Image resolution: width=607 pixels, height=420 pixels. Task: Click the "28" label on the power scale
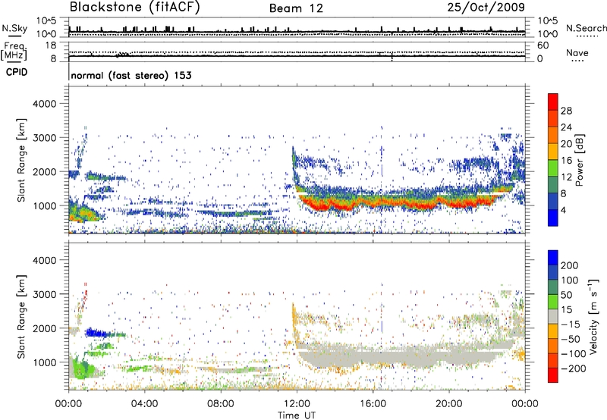click(566, 111)
